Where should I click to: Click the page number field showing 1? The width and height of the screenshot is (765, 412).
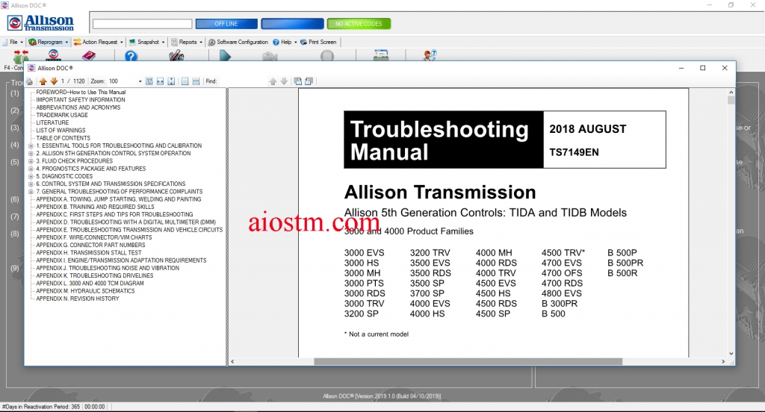click(x=63, y=81)
